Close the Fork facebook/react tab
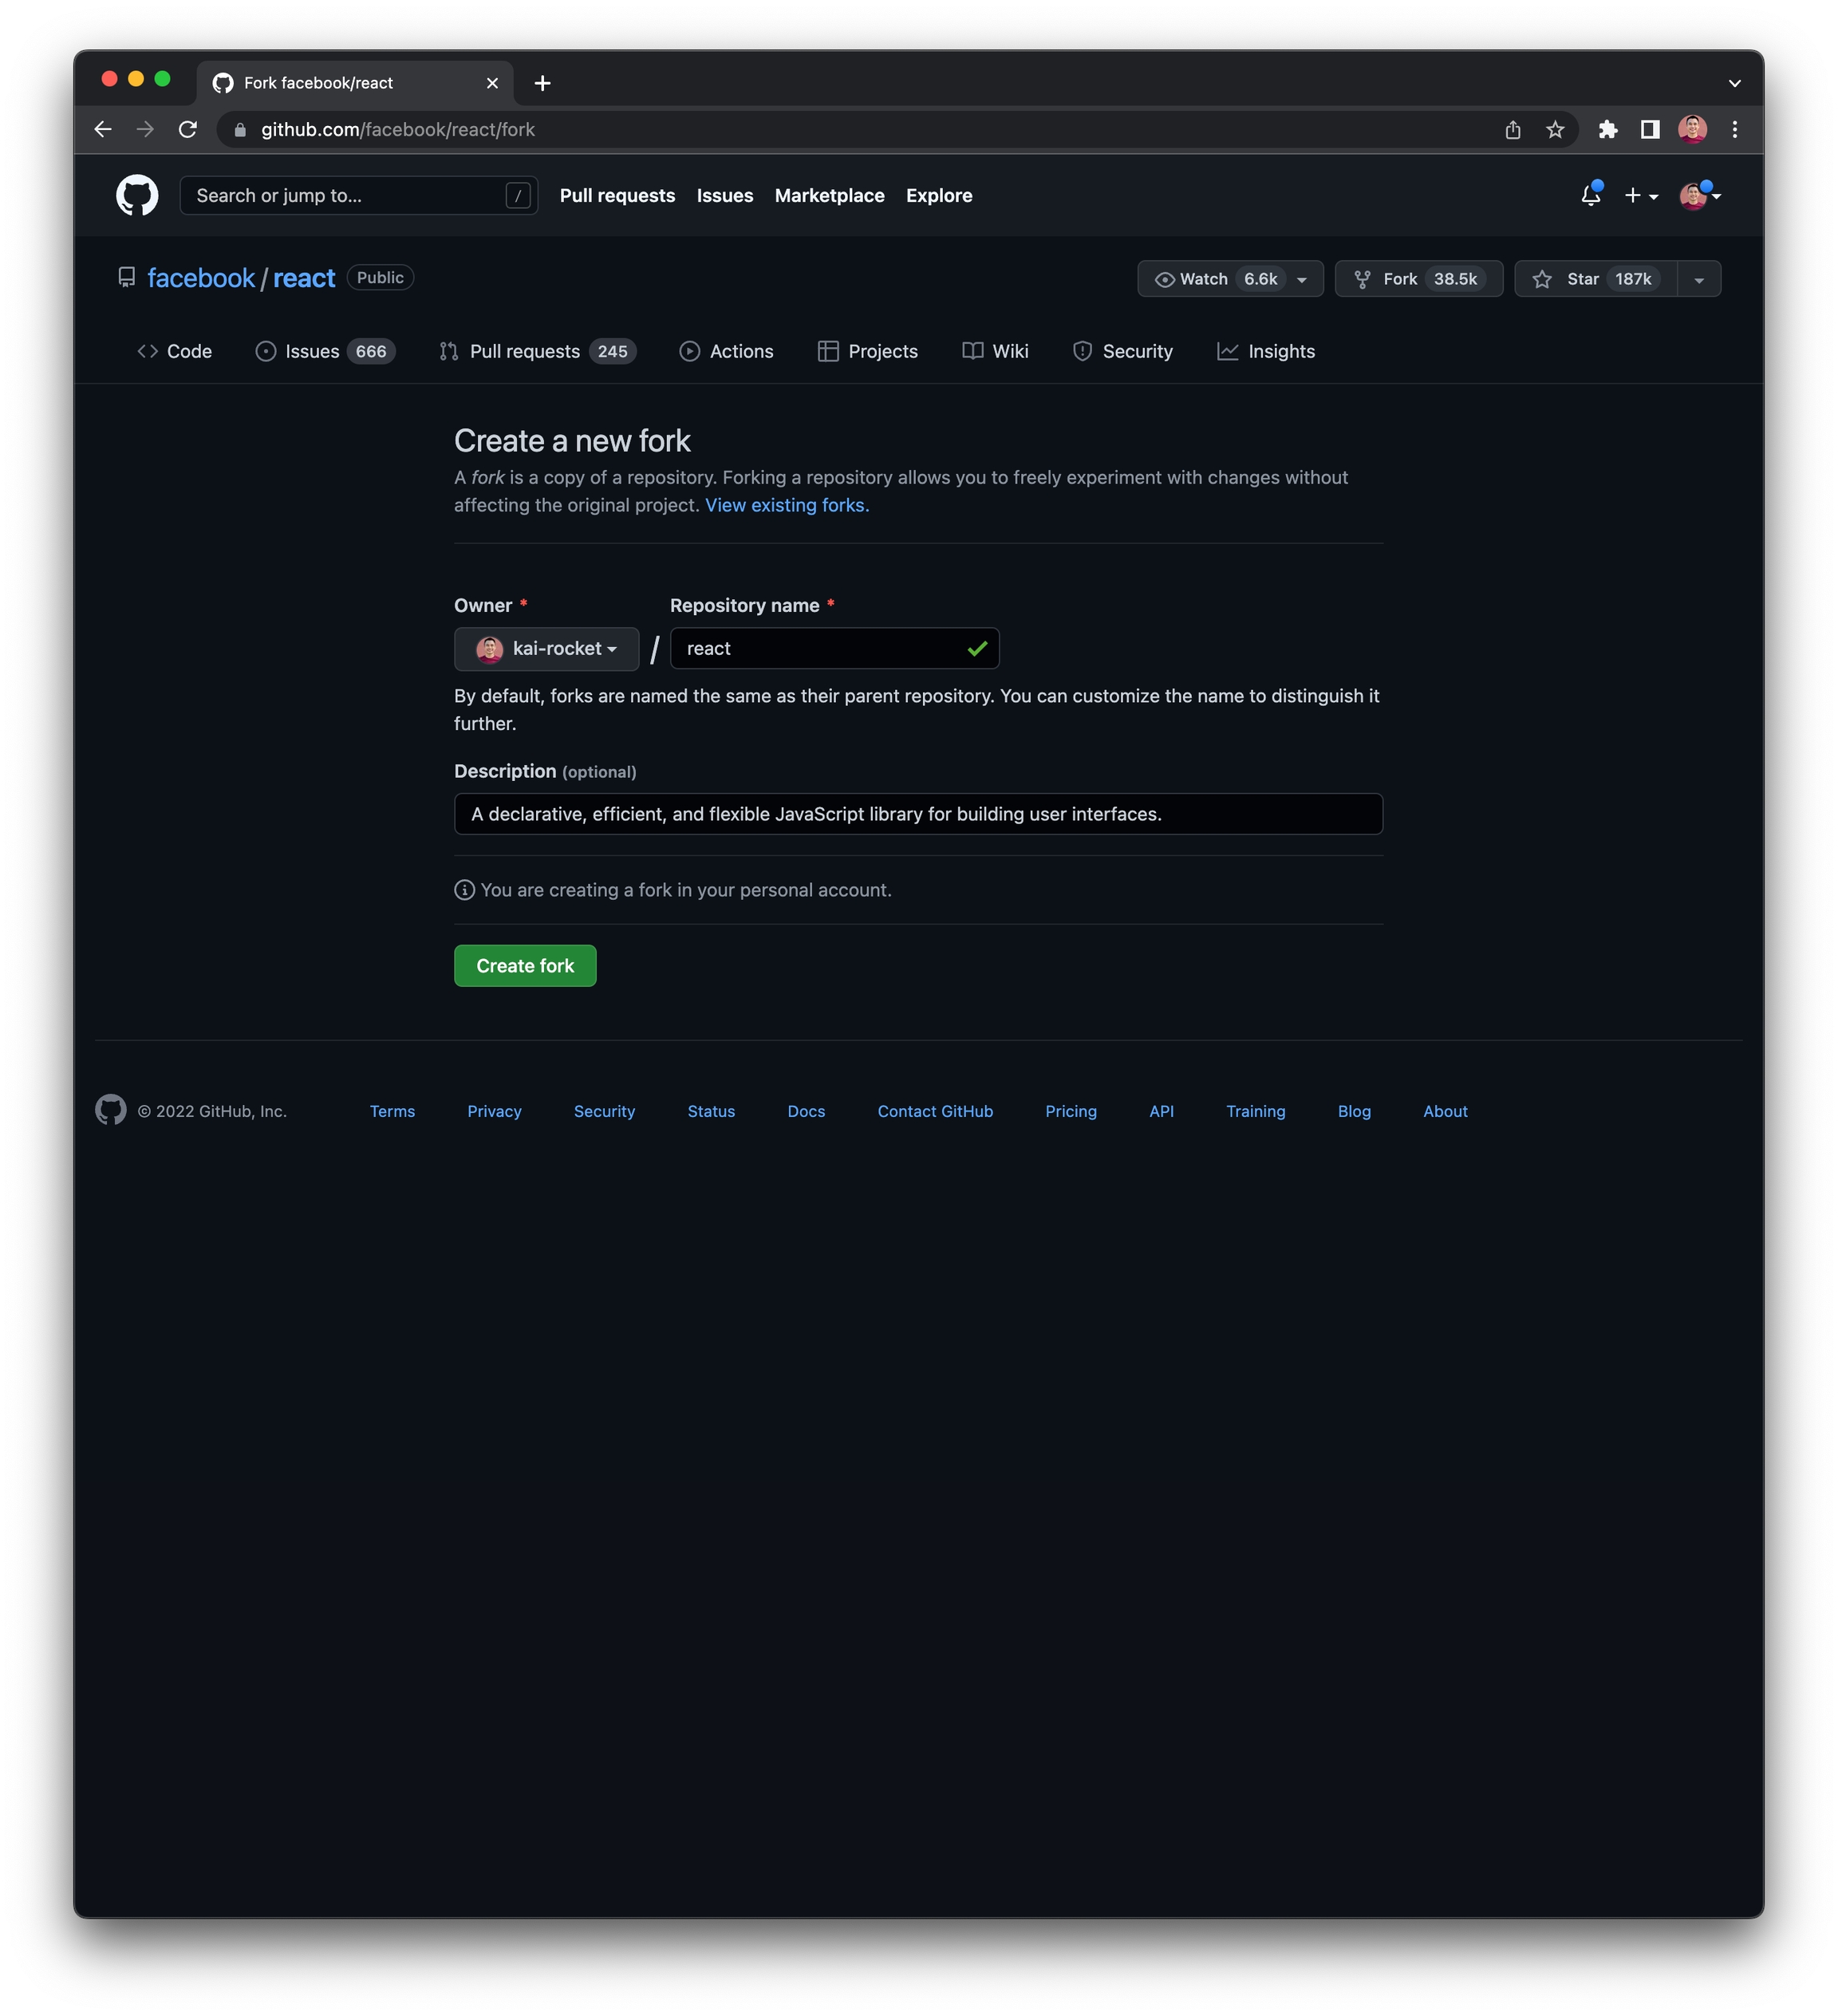The height and width of the screenshot is (2016, 1838). [492, 83]
